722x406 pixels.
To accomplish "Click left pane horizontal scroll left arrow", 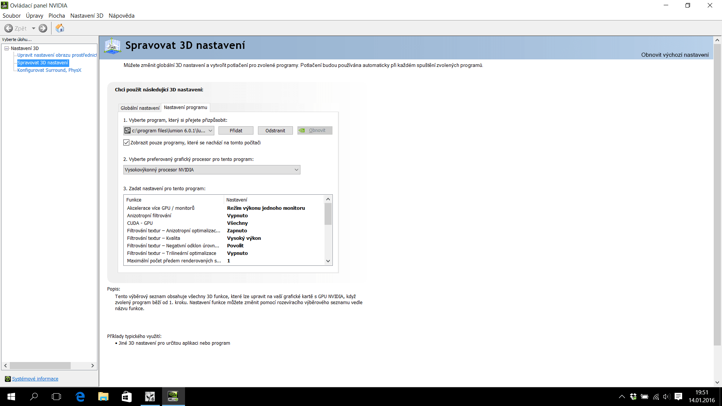I will point(6,366).
